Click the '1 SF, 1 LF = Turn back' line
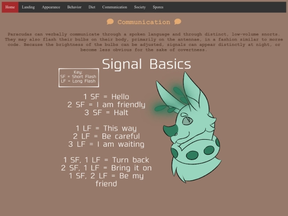The image size is (288, 216). pos(106,160)
